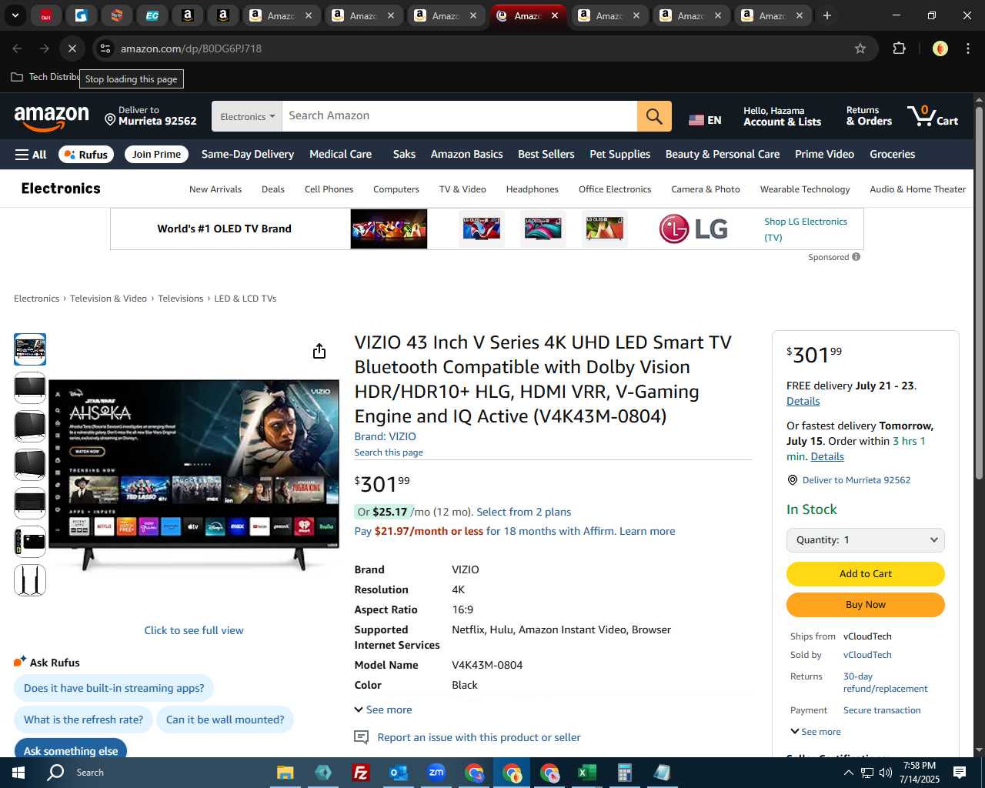Open Excel from the taskbar
The image size is (985, 788).
pos(587,773)
